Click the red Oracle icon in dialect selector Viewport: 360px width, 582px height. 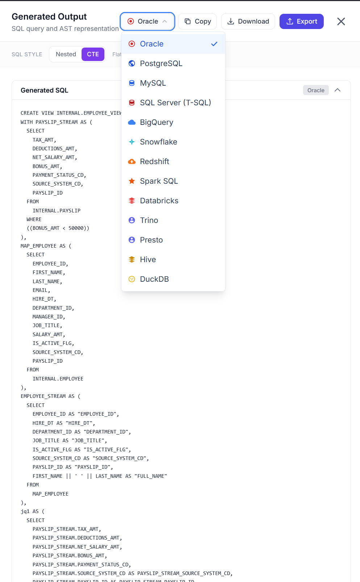pos(131,21)
